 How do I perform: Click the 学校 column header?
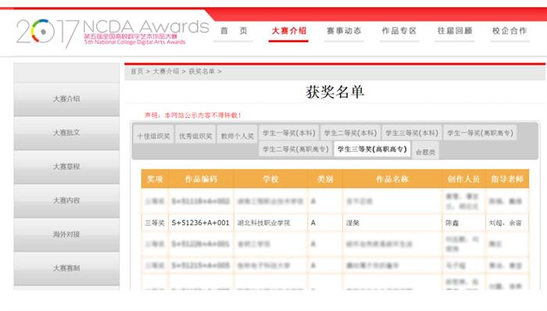pos(270,179)
